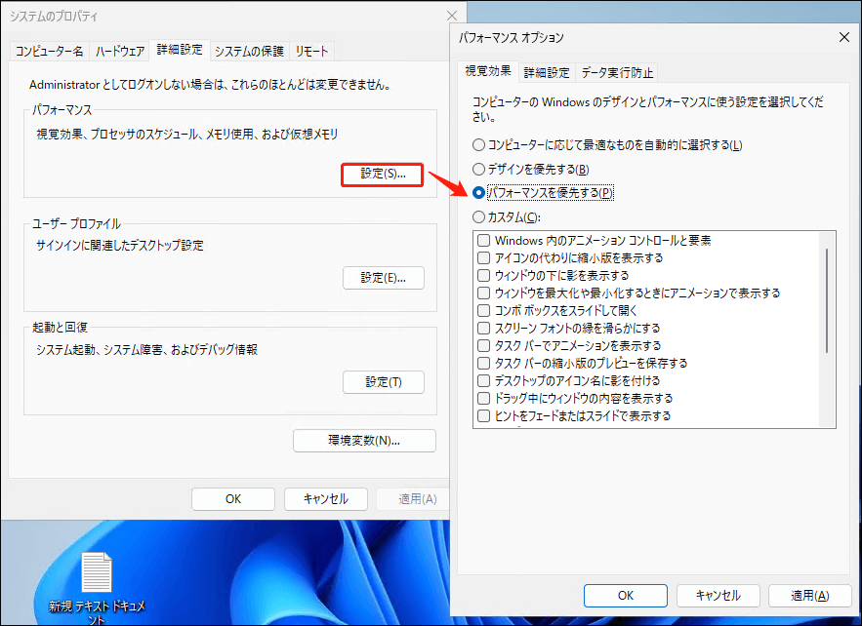Click 設定(E)... for ユーザー プロファイル
This screenshot has width=862, height=626.
coord(384,278)
